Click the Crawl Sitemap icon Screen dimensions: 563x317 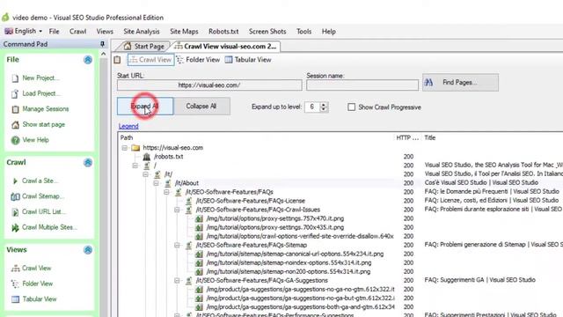click(x=15, y=196)
